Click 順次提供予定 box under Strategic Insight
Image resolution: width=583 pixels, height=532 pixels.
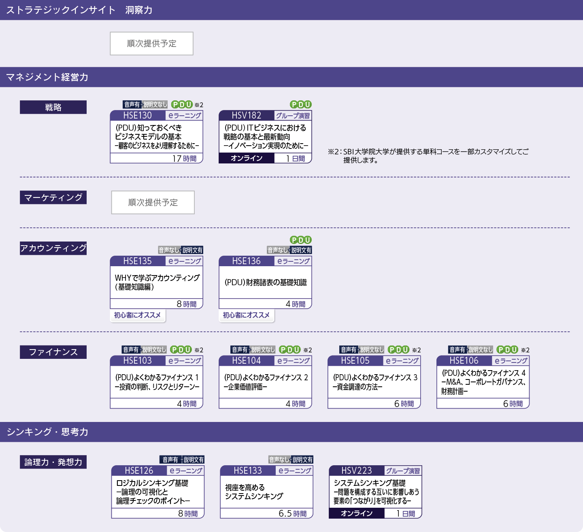152,43
